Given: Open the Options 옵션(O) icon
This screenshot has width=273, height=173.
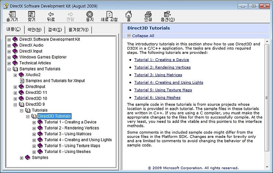Looking at the screenshot, I should point(167,14).
